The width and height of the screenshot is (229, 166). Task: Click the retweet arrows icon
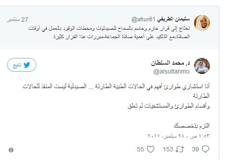click(180, 149)
